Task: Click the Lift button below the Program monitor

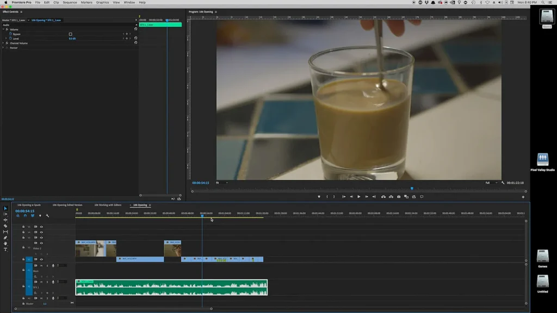Action: click(383, 197)
